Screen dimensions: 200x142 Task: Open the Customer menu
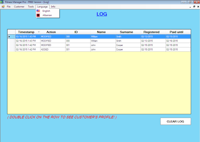tap(19, 7)
